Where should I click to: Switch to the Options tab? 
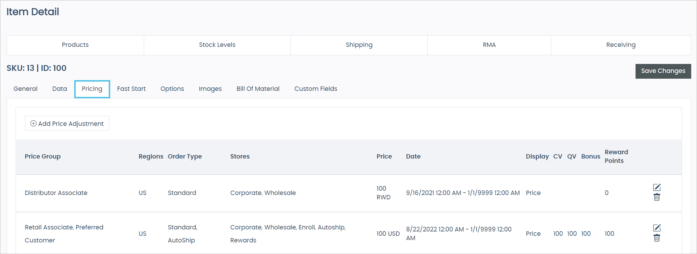172,89
